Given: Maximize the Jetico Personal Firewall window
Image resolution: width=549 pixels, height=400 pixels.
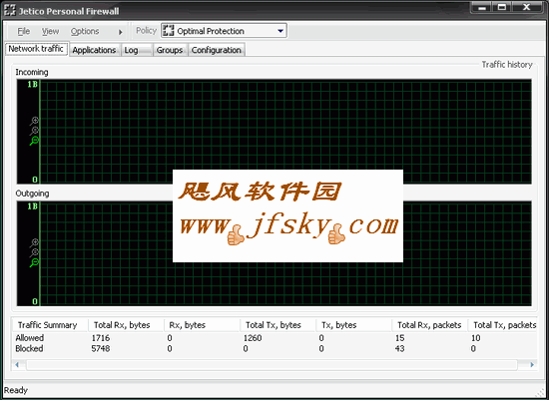Looking at the screenshot, I should (x=502, y=7).
